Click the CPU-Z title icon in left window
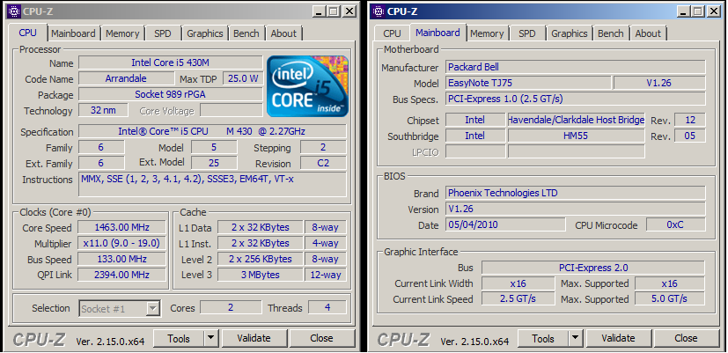 coord(14,11)
